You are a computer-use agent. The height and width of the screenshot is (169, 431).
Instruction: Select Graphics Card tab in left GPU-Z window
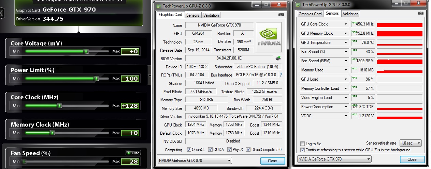pos(171,15)
